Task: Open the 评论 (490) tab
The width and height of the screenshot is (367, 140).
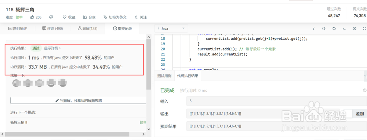Action: coord(52,29)
